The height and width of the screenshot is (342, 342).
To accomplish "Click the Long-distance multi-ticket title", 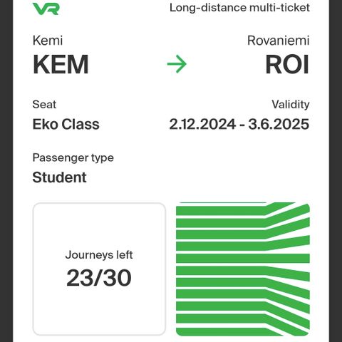I will tap(239, 8).
